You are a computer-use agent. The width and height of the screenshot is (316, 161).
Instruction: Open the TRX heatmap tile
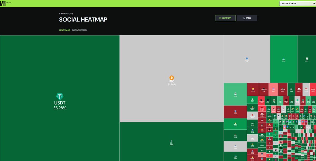coord(235,135)
